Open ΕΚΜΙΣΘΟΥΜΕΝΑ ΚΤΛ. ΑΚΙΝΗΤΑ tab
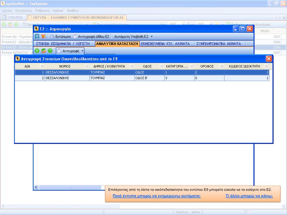 (165, 44)
